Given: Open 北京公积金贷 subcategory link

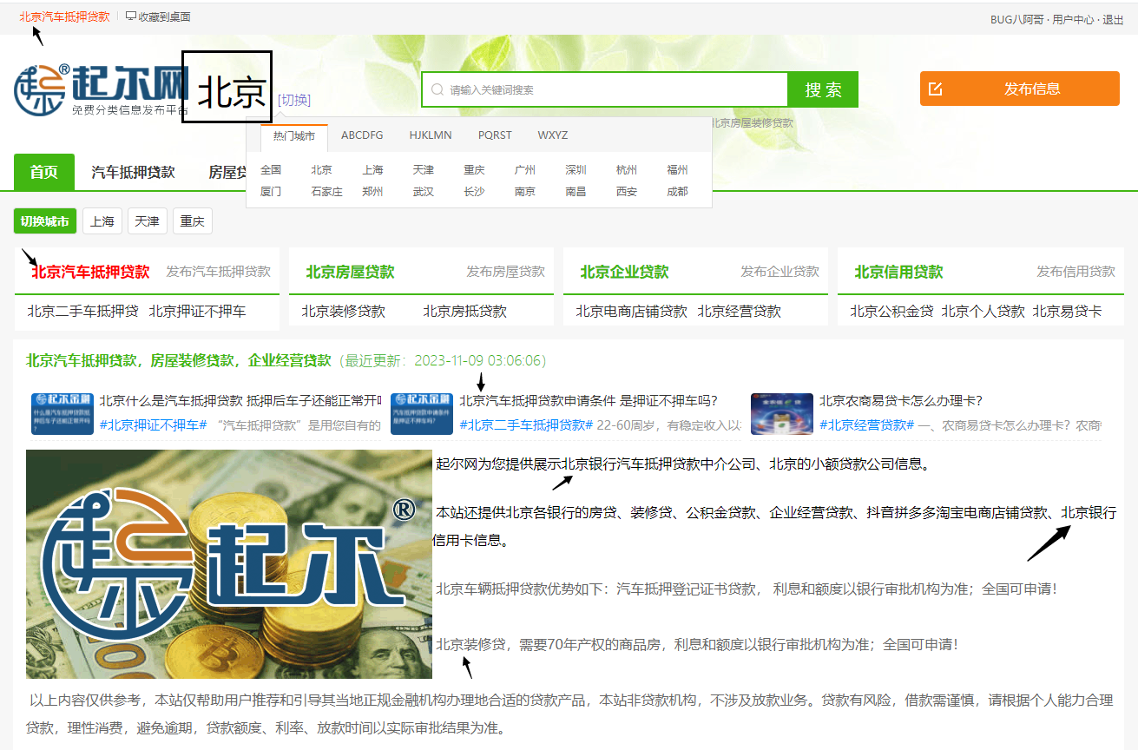Looking at the screenshot, I should 891,311.
